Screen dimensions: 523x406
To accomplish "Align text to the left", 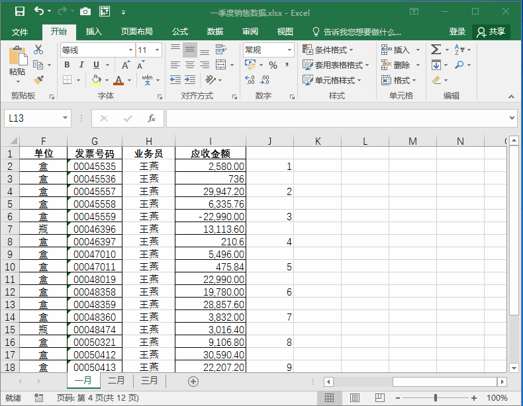I will [x=175, y=65].
